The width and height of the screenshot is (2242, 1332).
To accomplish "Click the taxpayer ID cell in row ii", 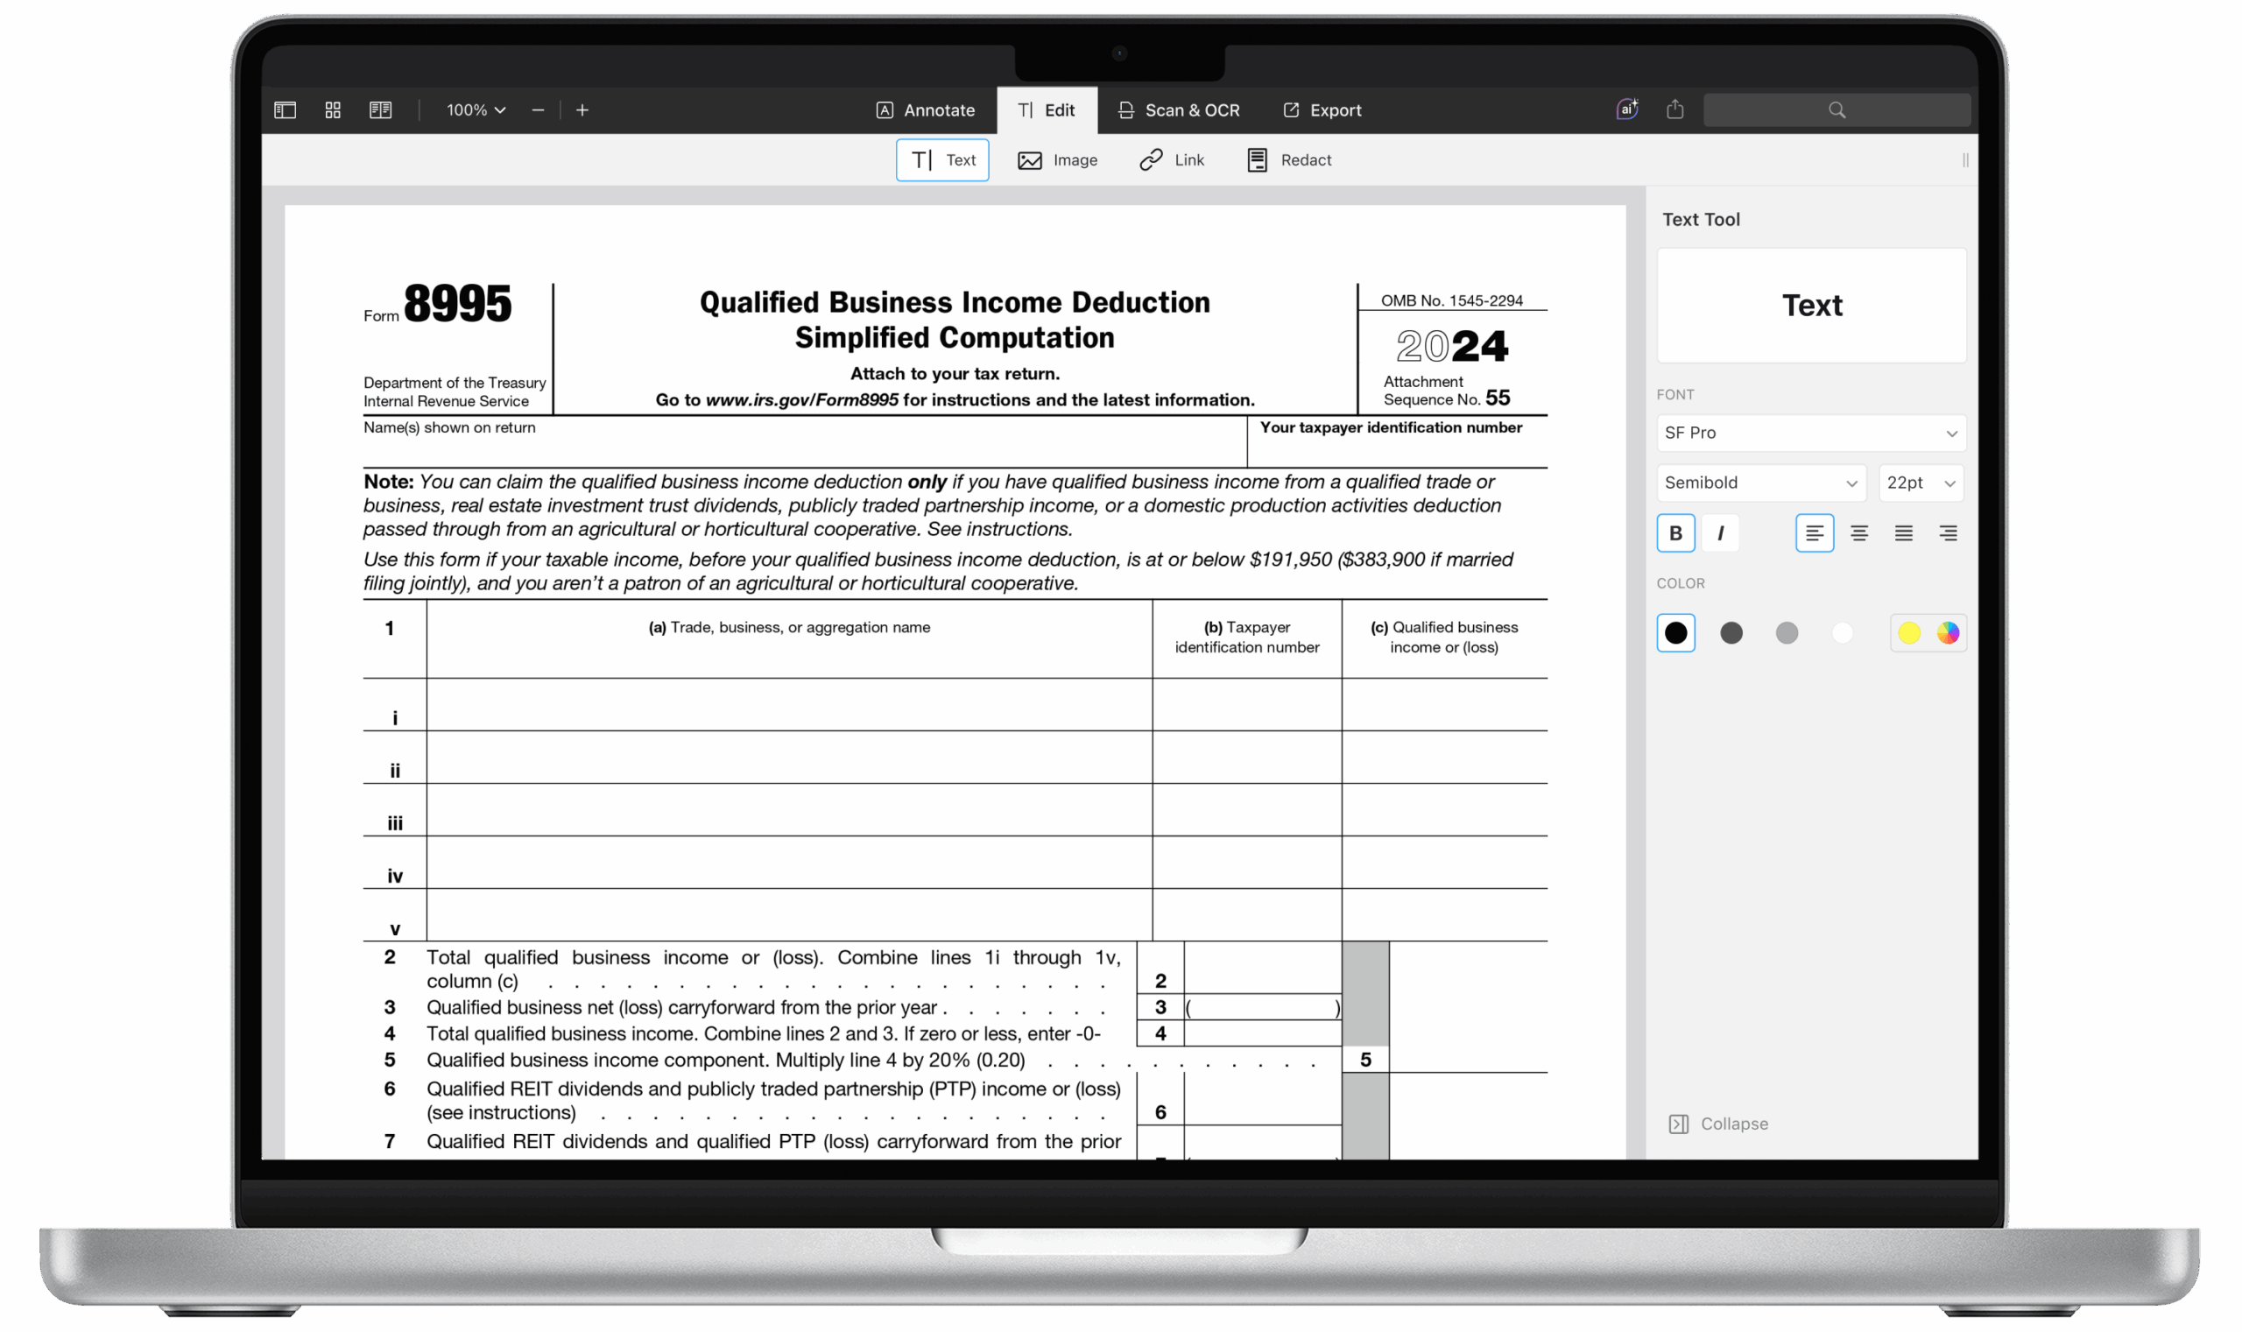I will 1246,758.
